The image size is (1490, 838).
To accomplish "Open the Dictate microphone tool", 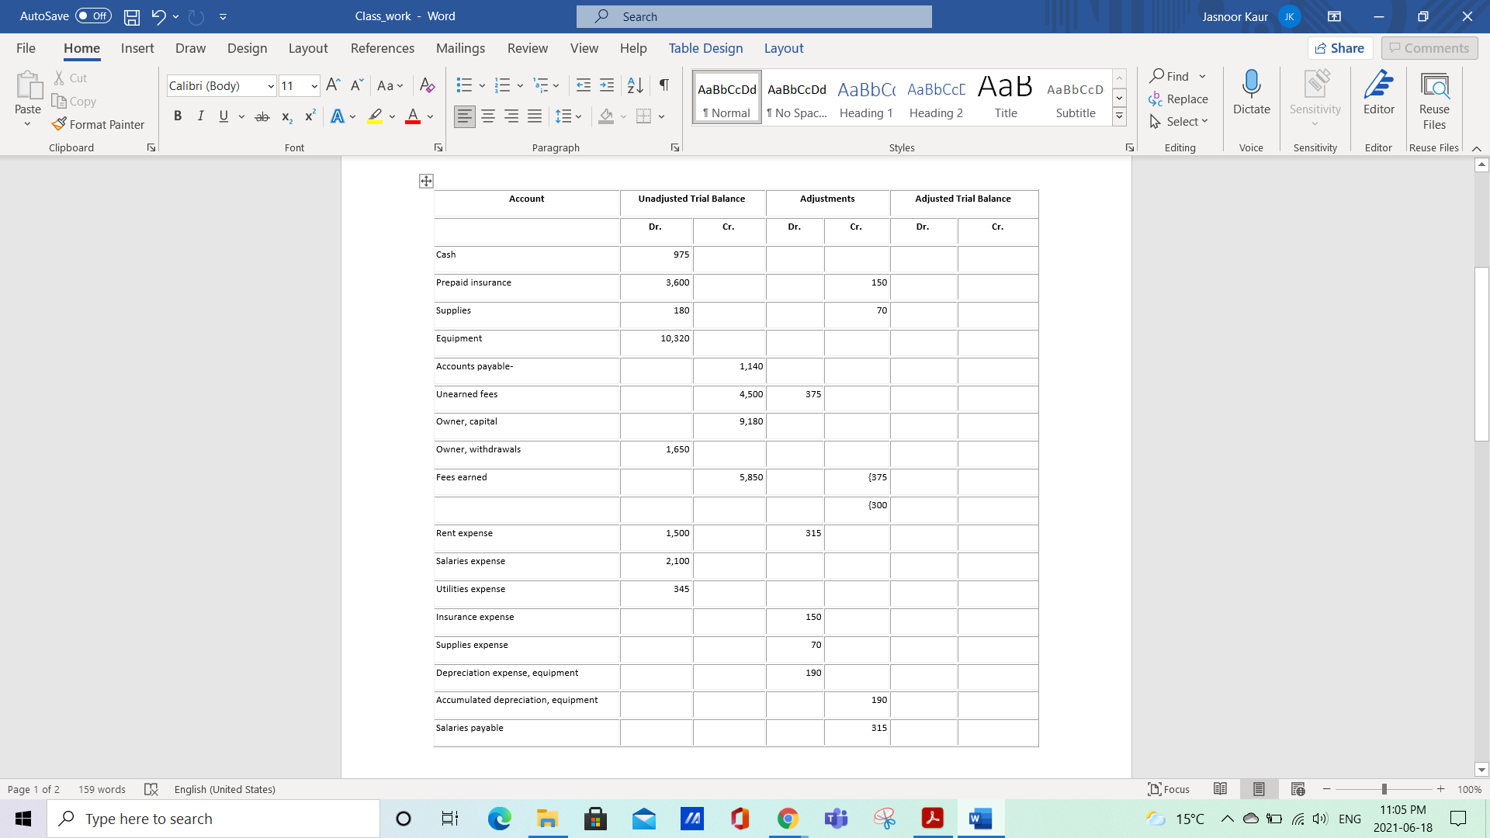I will coord(1250,93).
